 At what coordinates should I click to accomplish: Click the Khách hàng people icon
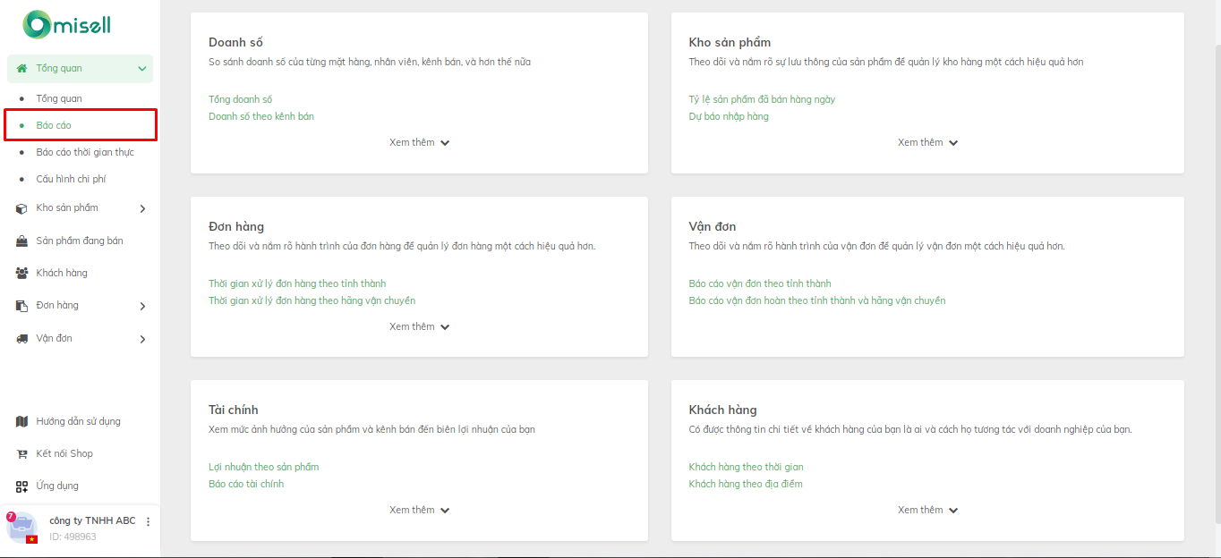(21, 273)
